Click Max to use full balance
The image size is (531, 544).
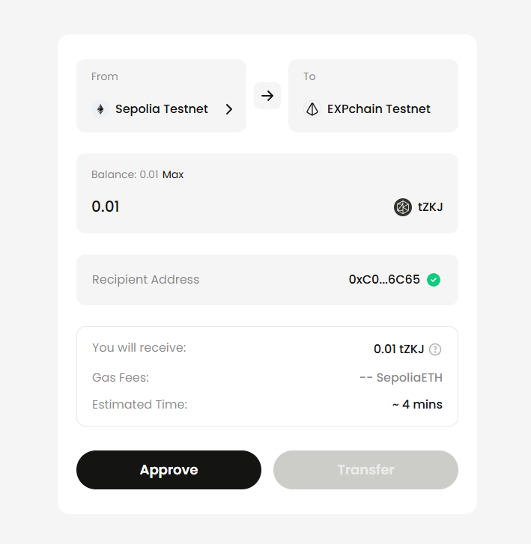(173, 175)
